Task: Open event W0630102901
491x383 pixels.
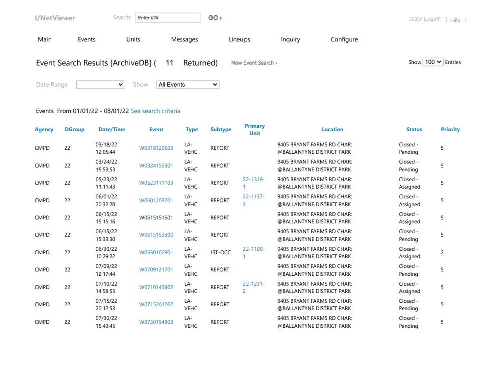Action: [156, 253]
